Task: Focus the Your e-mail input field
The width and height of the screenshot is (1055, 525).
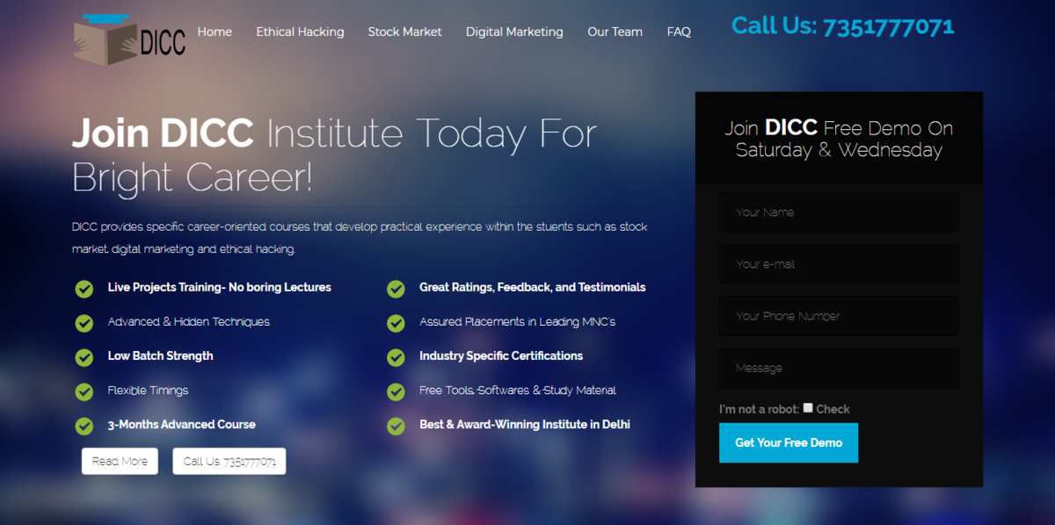Action: point(839,264)
